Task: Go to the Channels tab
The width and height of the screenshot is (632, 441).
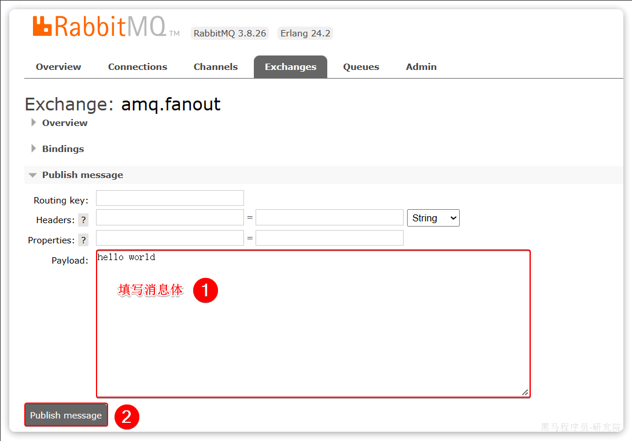Action: (216, 67)
